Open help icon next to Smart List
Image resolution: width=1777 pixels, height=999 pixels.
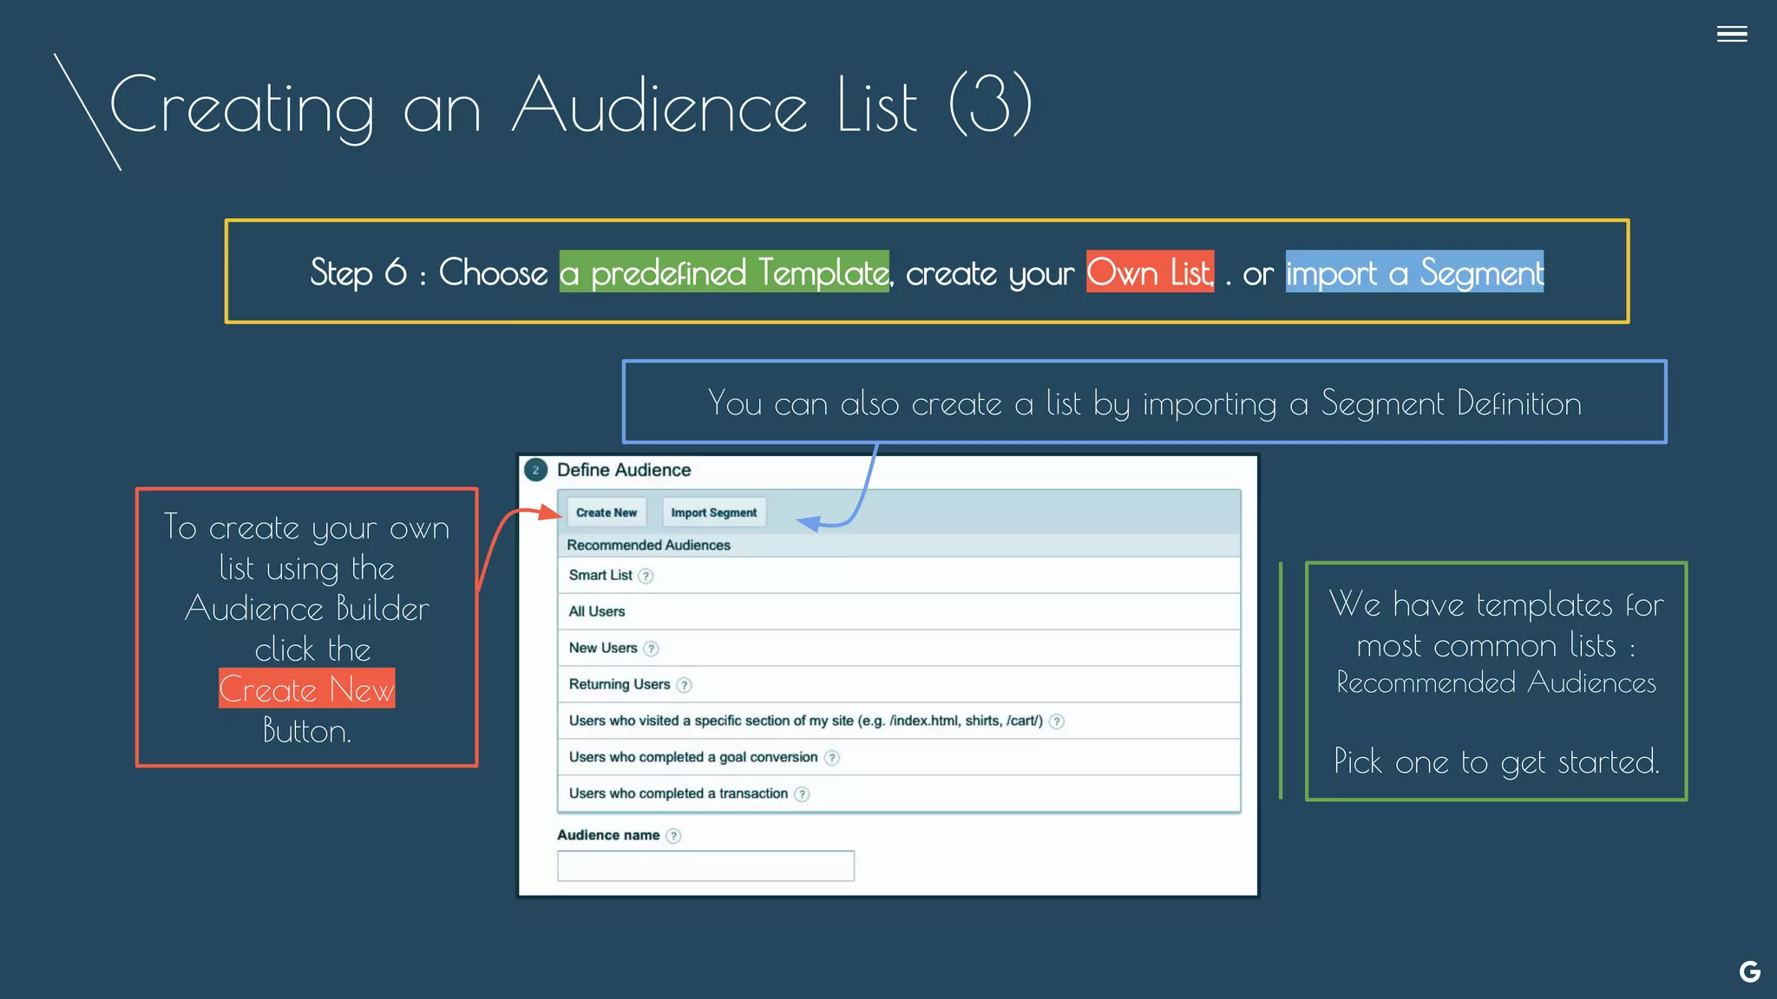click(646, 576)
